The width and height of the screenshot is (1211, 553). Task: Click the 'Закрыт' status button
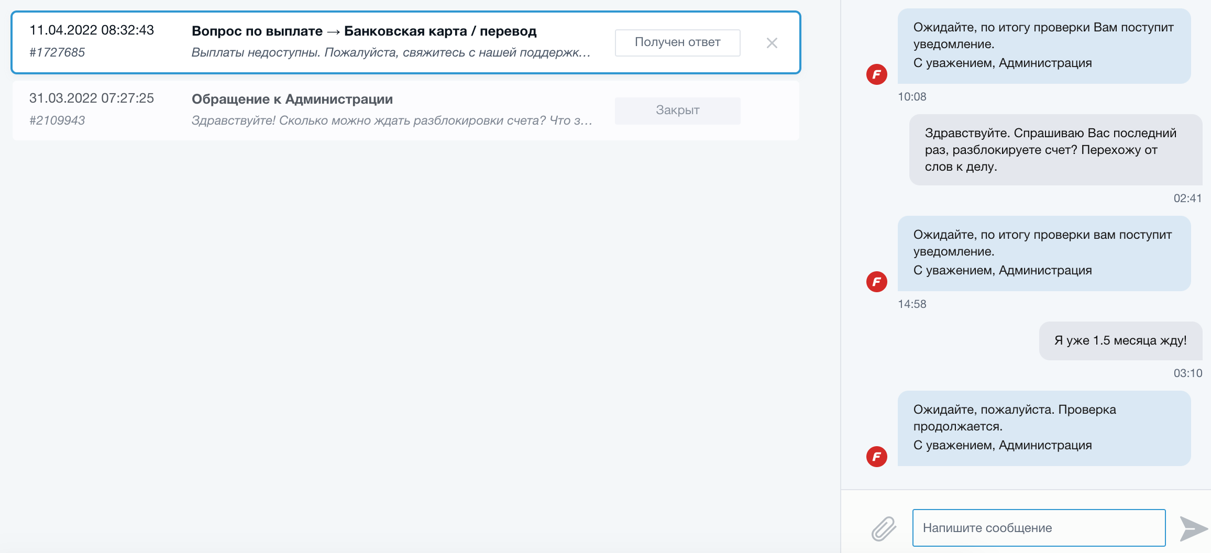click(677, 110)
